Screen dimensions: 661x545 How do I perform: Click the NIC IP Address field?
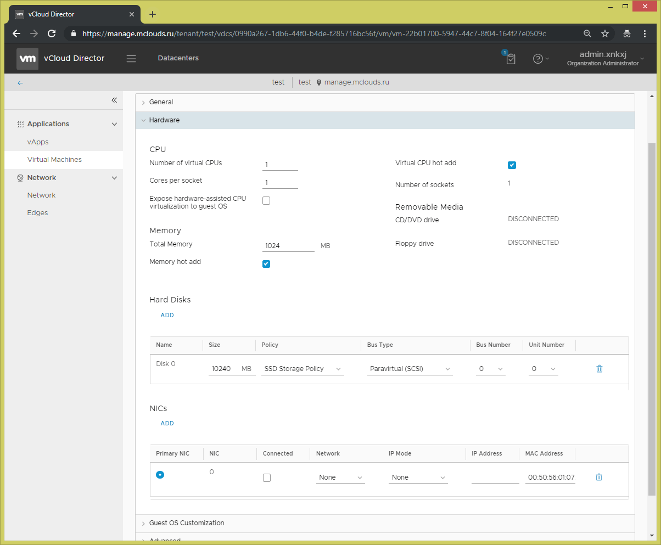pyautogui.click(x=495, y=477)
